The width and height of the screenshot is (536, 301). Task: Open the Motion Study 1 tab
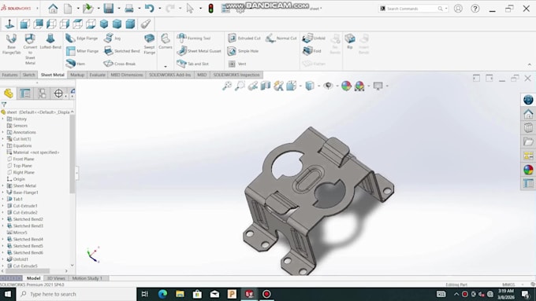[x=87, y=278]
